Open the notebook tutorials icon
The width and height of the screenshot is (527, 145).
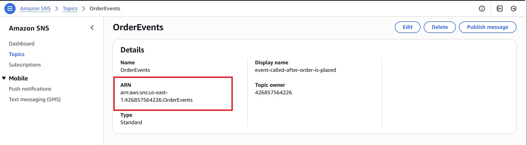coord(499,9)
